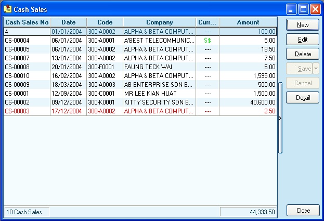
Task: Click date 13/01/2004
Action: click(x=67, y=58)
